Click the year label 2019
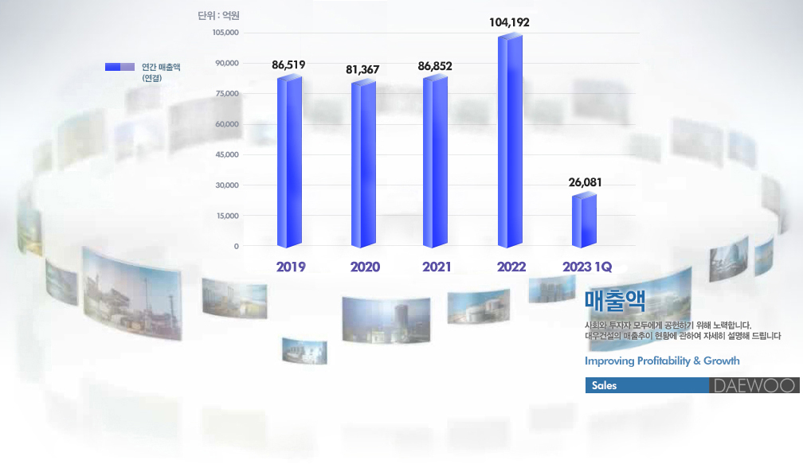The image size is (803, 472). 290,267
